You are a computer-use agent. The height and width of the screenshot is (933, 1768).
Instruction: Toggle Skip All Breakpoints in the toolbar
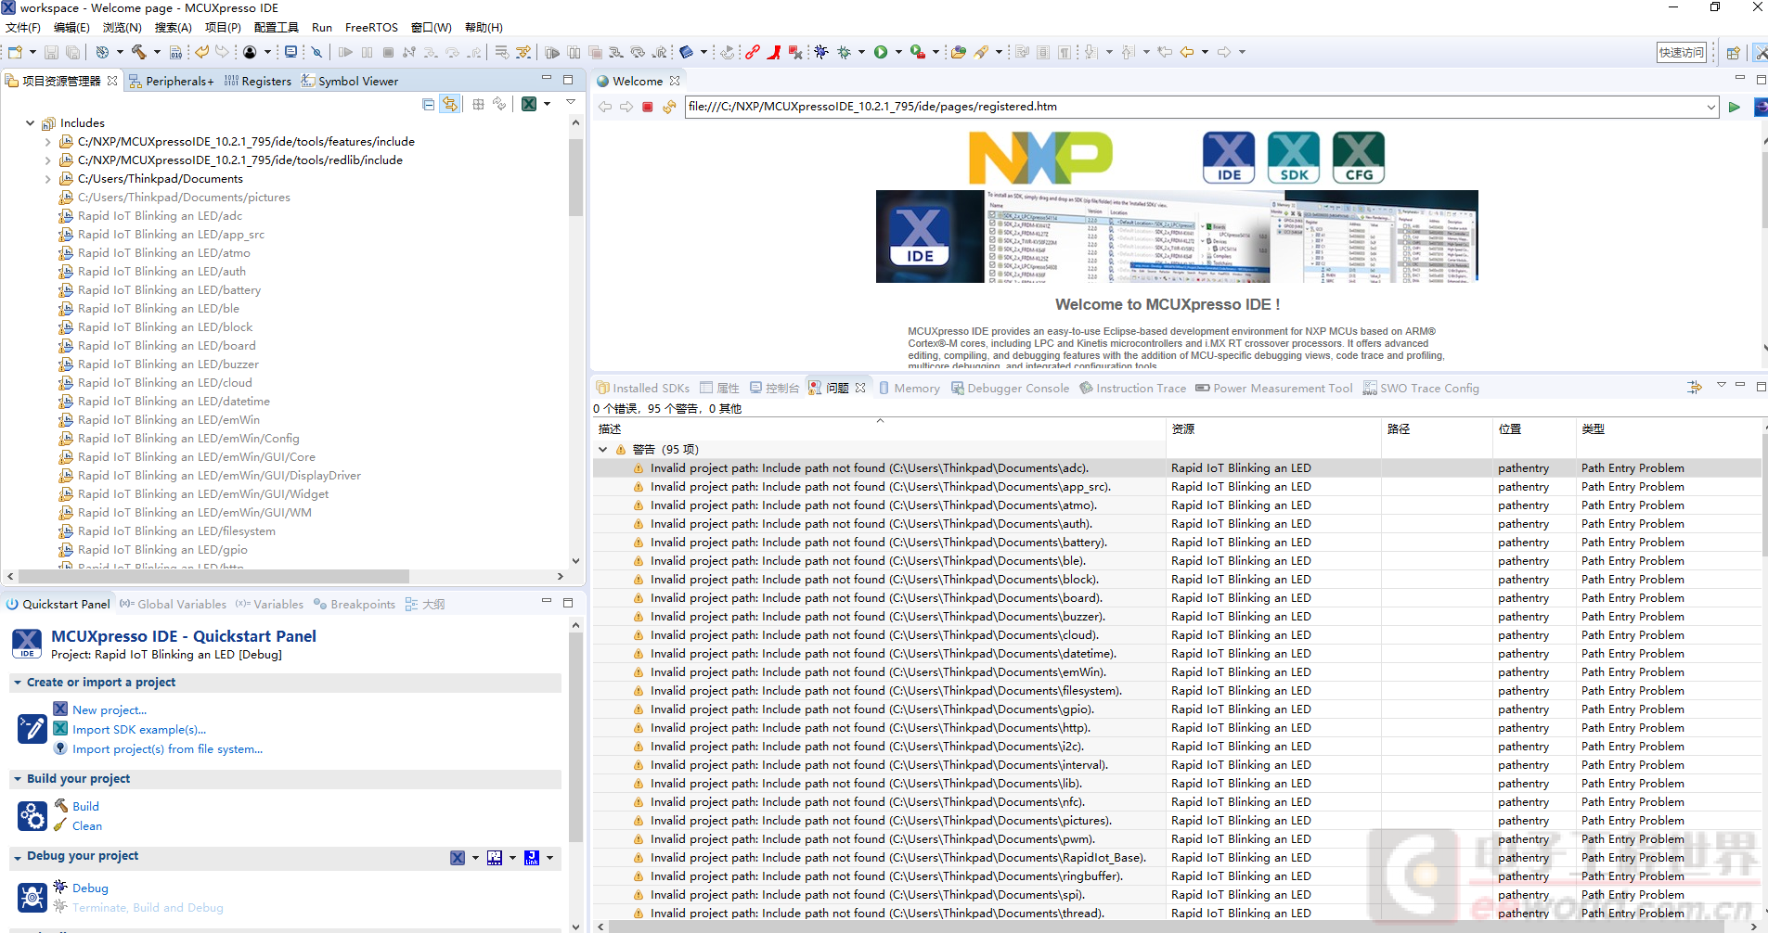316,53
